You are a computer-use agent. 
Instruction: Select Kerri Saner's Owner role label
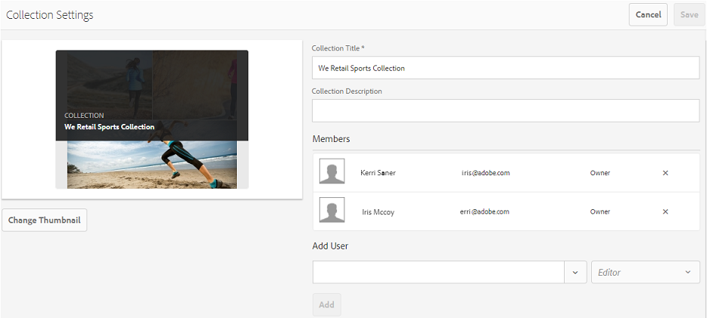[x=600, y=173]
